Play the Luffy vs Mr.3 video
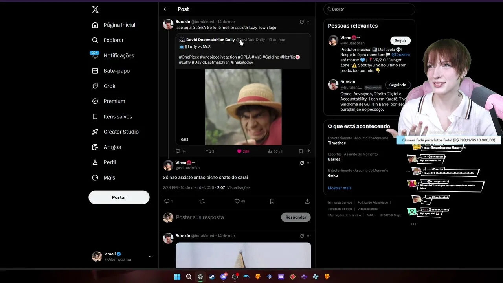Screen dimensions: 503x283 243,107
